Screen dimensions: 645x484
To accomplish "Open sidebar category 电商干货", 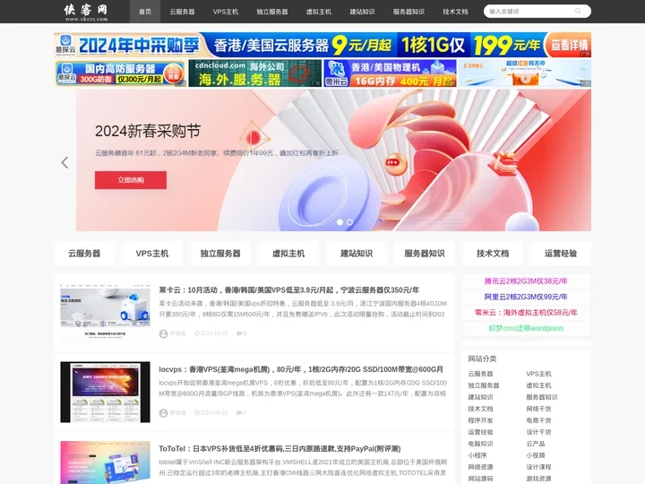I will click(538, 420).
